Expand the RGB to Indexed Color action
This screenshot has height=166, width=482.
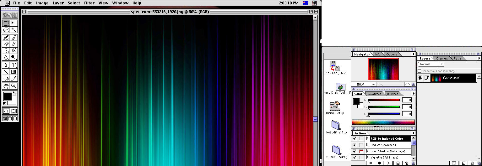(367, 139)
